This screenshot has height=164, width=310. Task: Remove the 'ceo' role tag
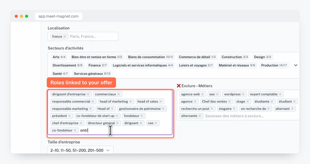(x=156, y=123)
